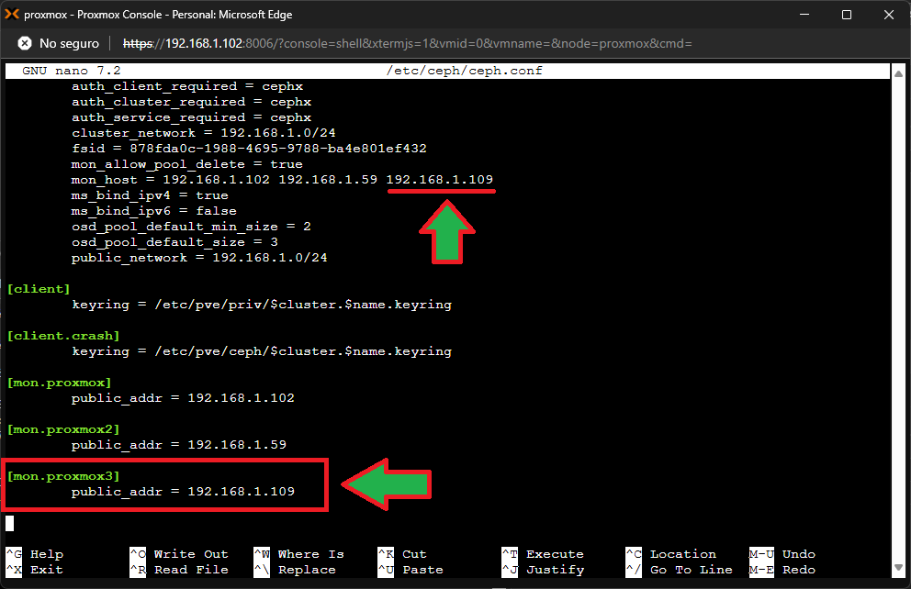Click the M-U Undo shortcut
Viewport: 911px width, 589px height.
click(x=782, y=554)
